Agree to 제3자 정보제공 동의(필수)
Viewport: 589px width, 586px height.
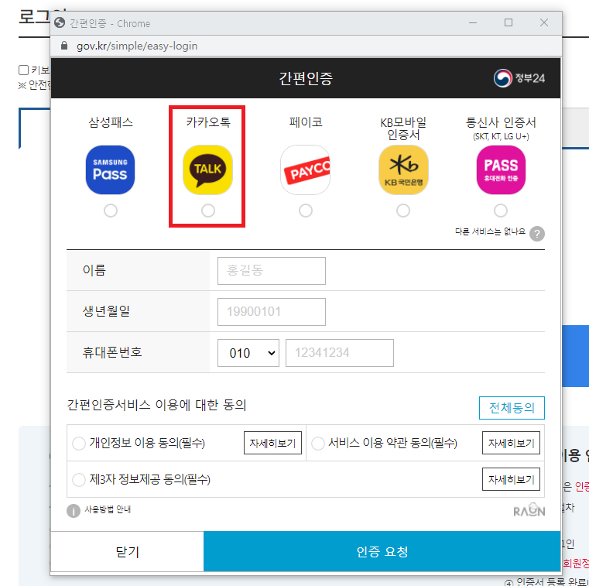coord(78,480)
